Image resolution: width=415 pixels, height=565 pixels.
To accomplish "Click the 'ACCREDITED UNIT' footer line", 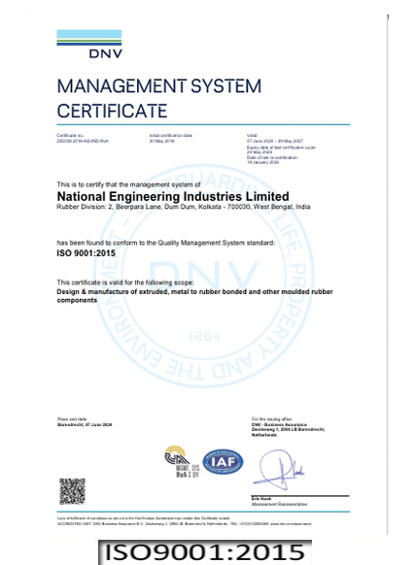I will point(184,523).
